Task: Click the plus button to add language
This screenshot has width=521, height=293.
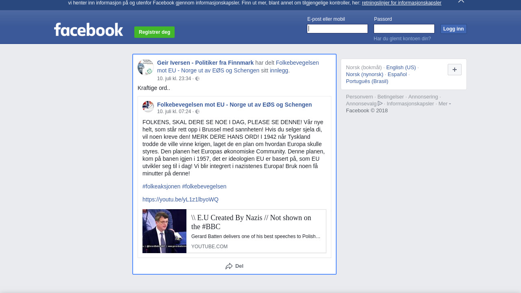Action: coord(455,70)
